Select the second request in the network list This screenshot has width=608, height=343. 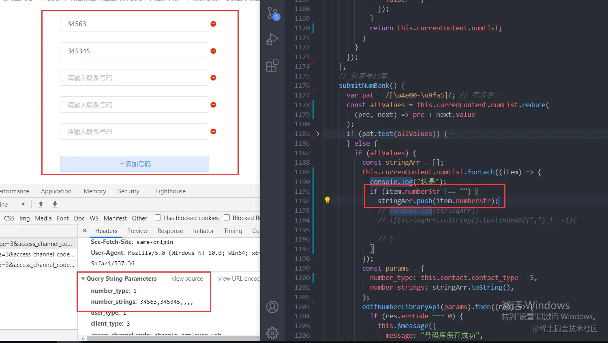(39, 254)
